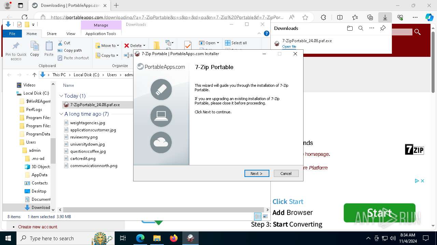The width and height of the screenshot is (437, 245).
Task: Click Copy in Explorer ribbon
Action: 34,48
